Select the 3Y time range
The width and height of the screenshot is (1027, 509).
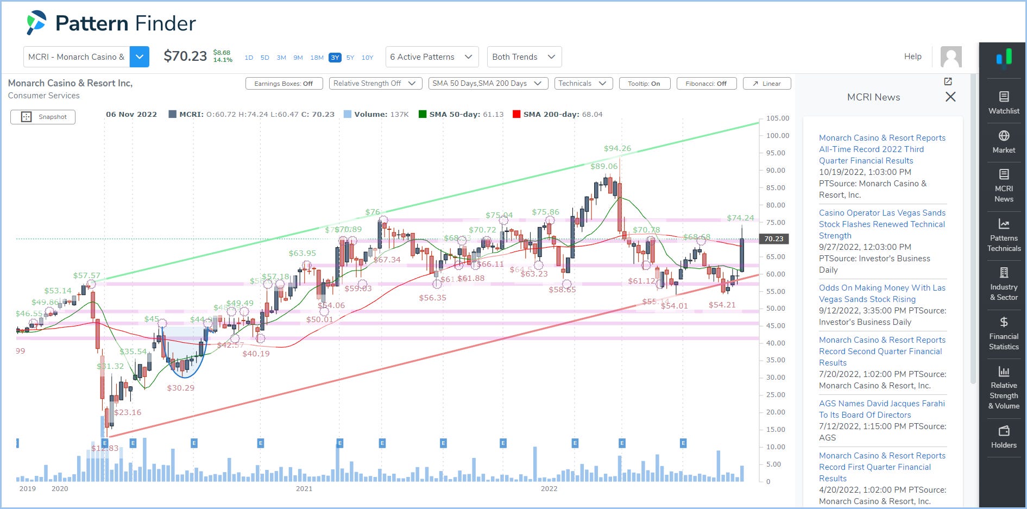click(335, 58)
